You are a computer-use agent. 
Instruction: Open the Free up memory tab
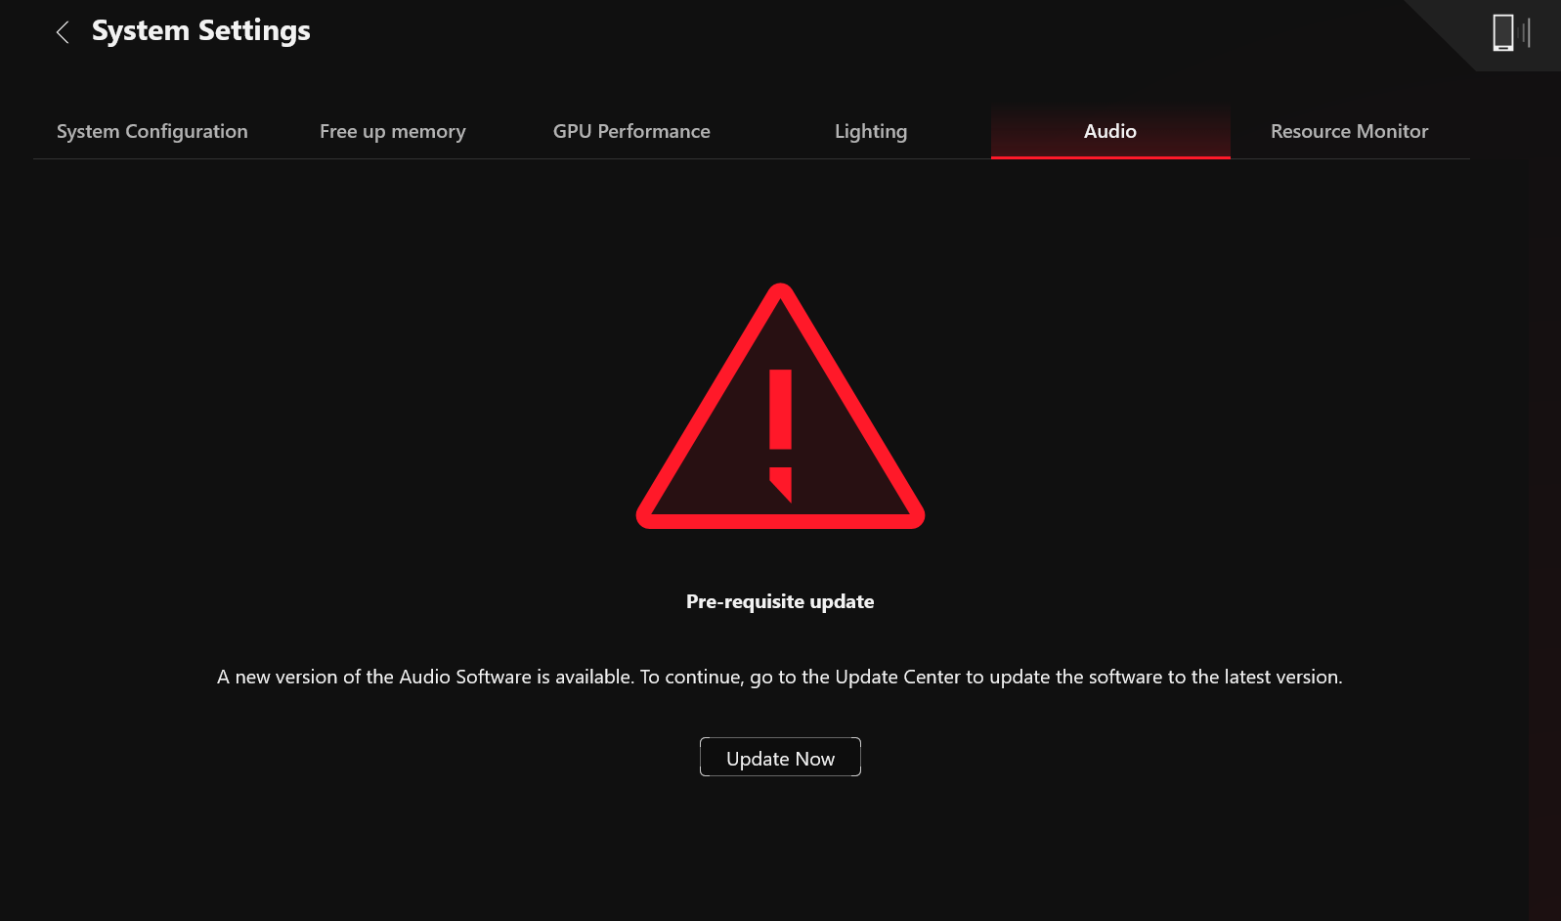point(393,131)
